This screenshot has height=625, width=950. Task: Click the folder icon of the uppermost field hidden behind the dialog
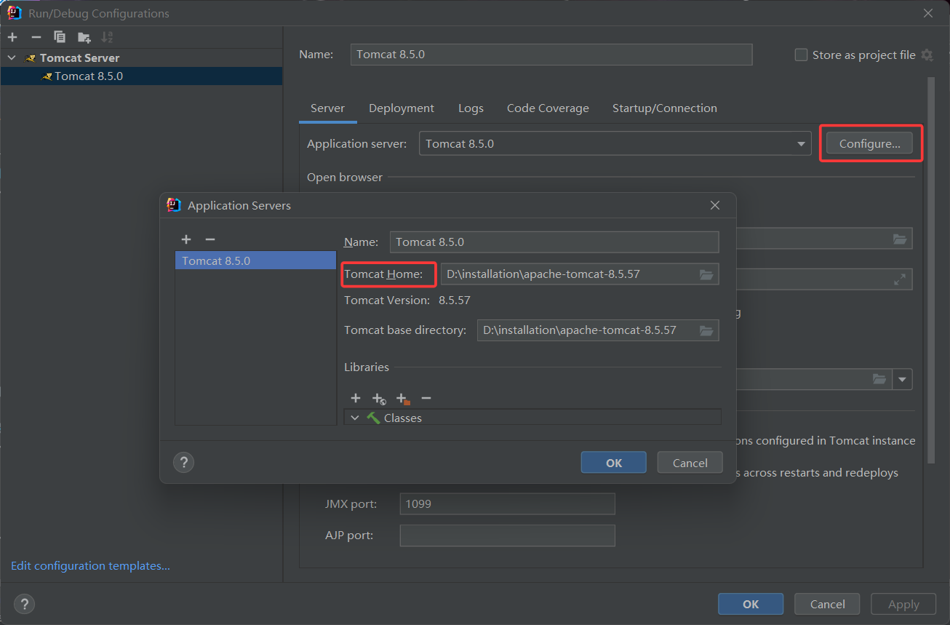900,239
